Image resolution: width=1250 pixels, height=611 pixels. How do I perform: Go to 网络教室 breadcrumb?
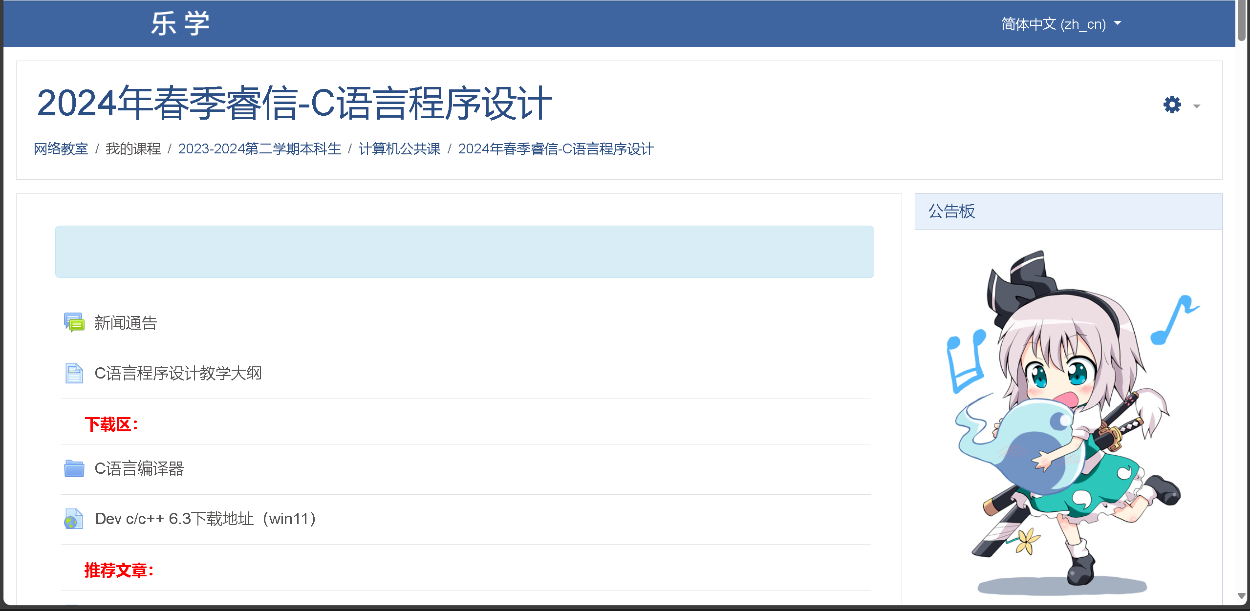61,148
